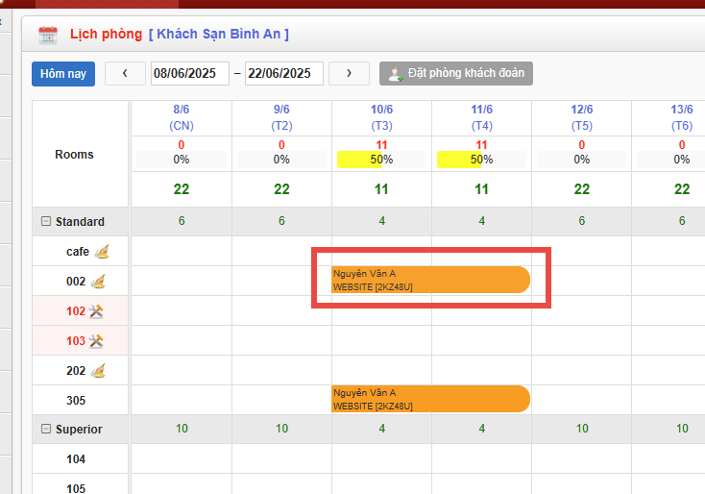Viewport: 705px width, 494px height.
Task: Collapse the Superior room group
Action: pos(46,429)
